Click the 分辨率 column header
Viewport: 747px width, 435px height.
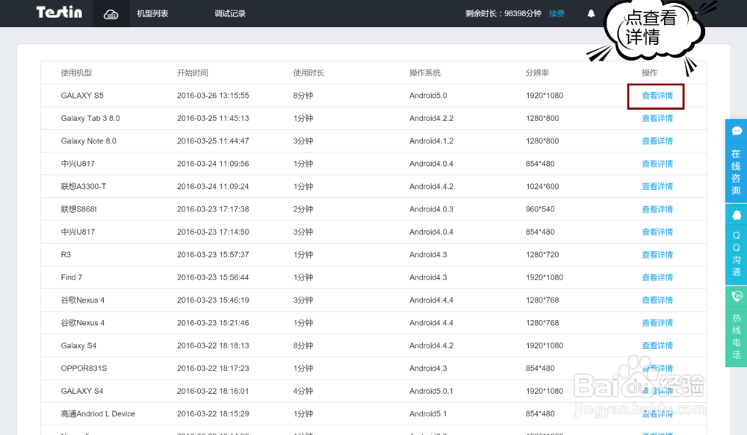point(537,73)
